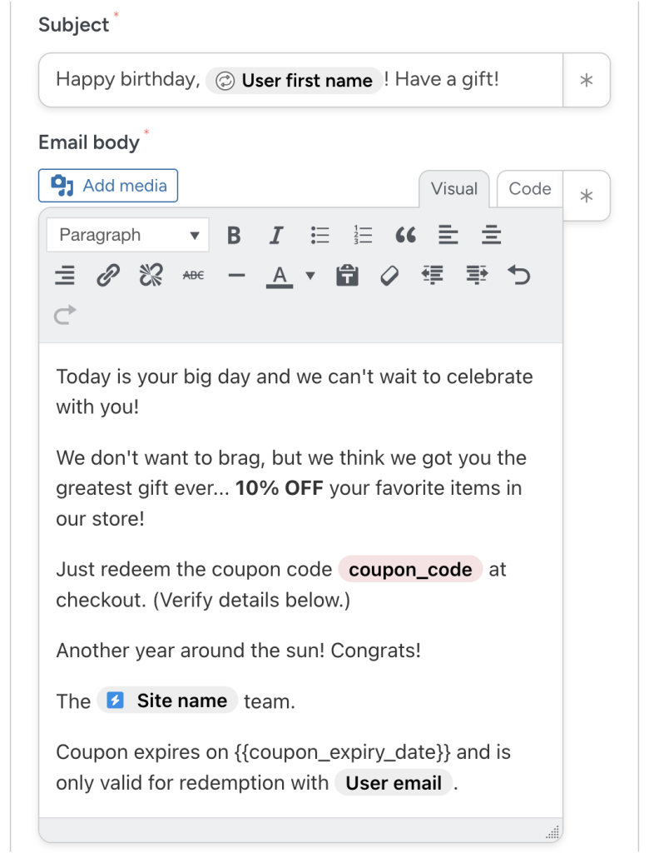
Task: Select the Visual editing tab
Action: pyautogui.click(x=453, y=189)
